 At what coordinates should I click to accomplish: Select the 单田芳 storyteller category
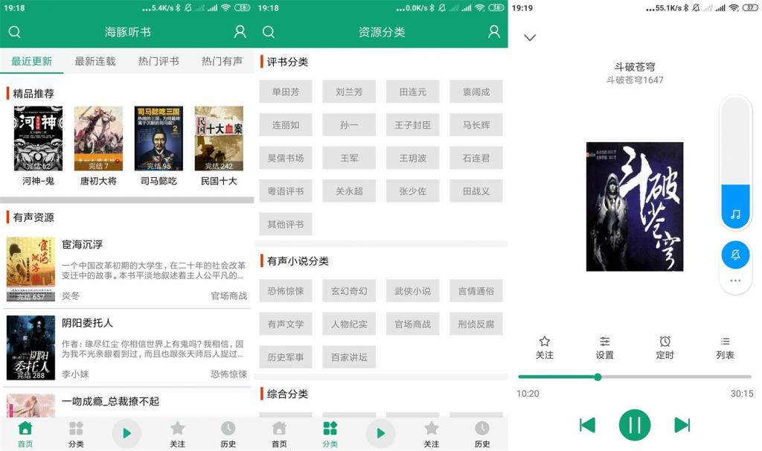[286, 92]
